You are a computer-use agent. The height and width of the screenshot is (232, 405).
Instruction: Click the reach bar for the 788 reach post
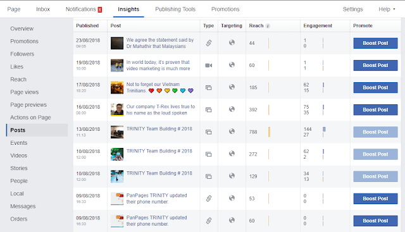tap(269, 132)
